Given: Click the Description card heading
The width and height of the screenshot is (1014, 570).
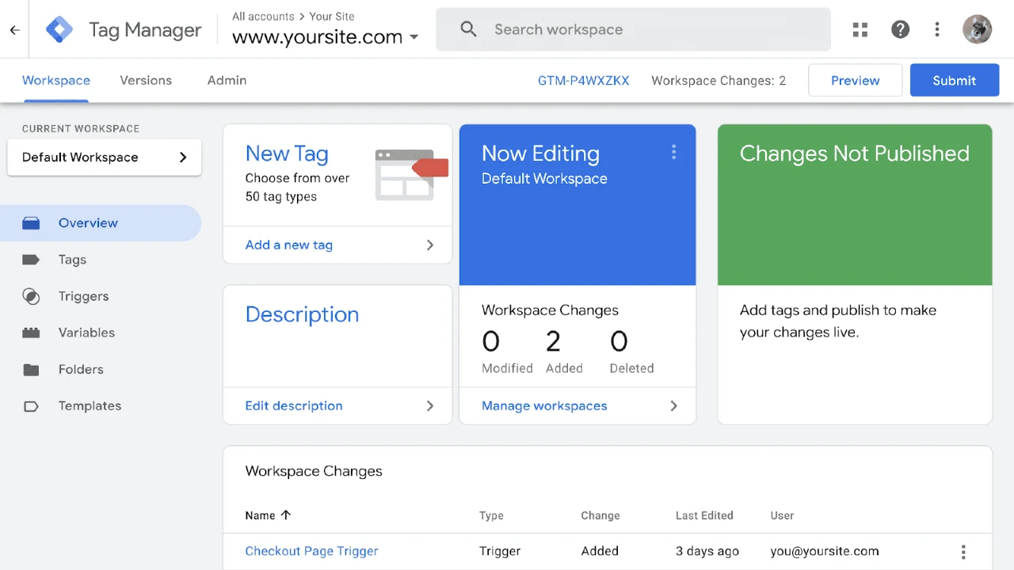Looking at the screenshot, I should click(302, 314).
